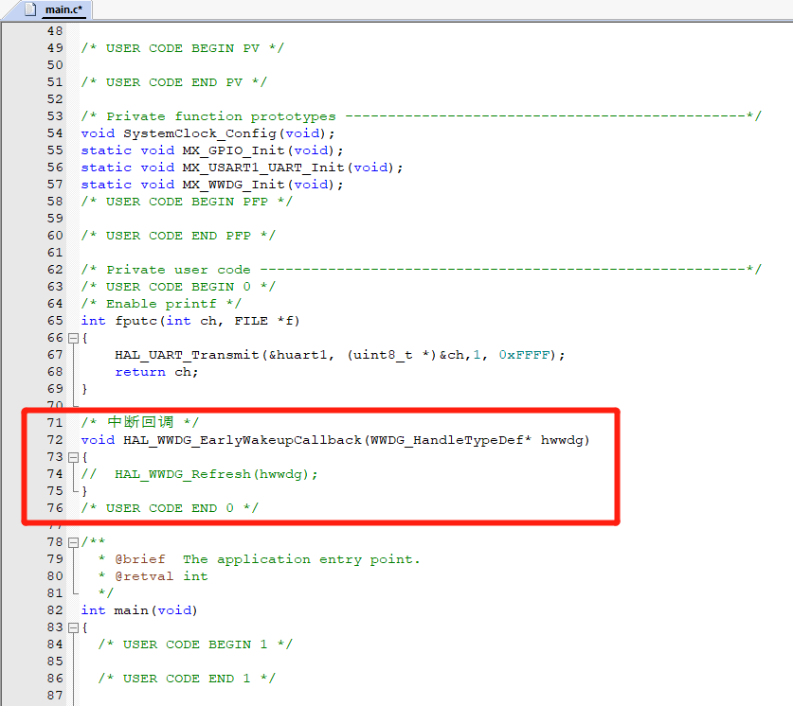This screenshot has height=706, width=793.
Task: Click 'FILE *f' parameter on line 65
Action: click(263, 321)
